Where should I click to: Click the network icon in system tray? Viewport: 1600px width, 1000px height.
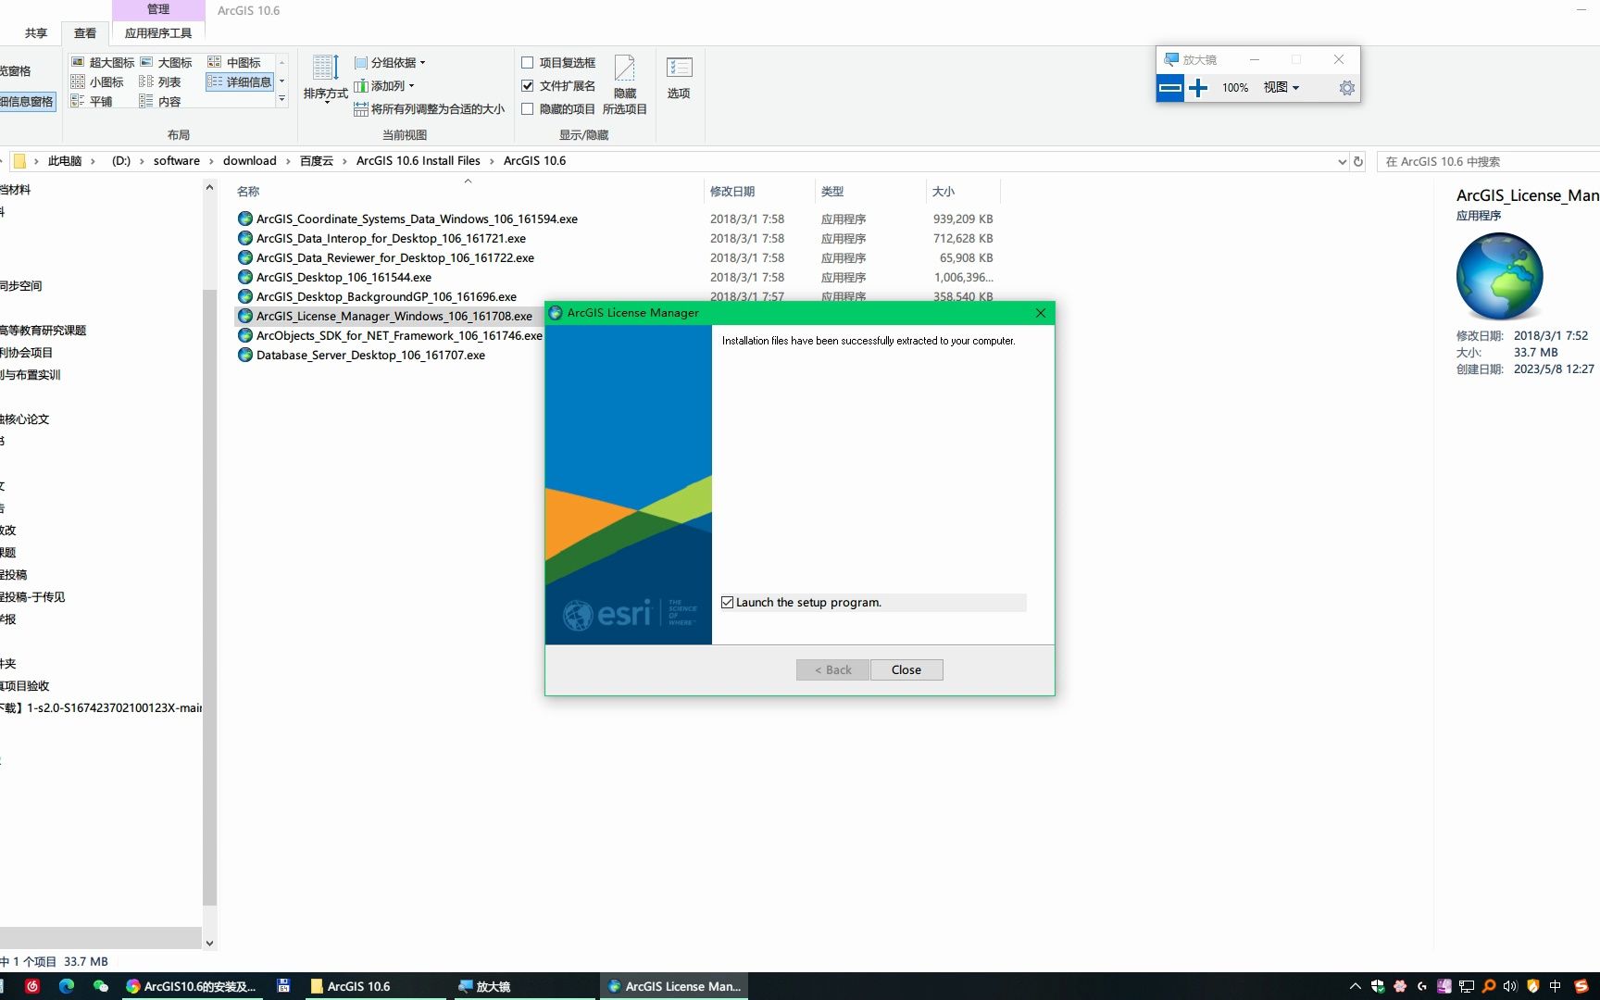(x=1467, y=986)
